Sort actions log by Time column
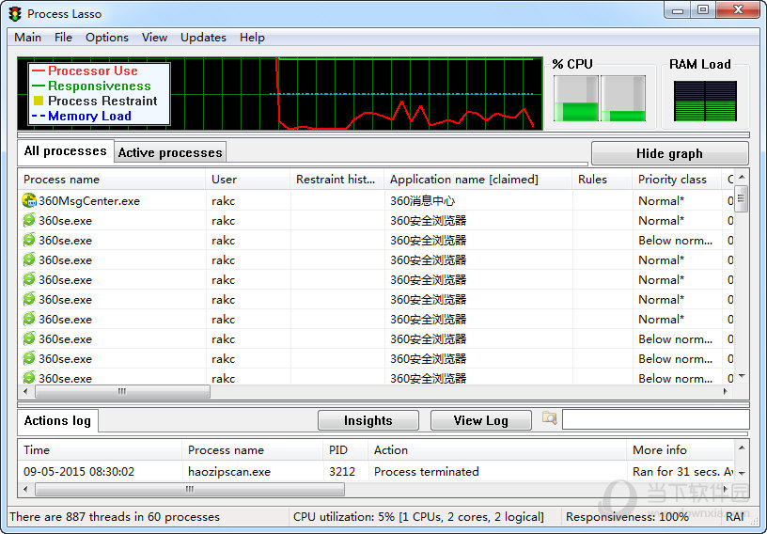 tap(100, 450)
